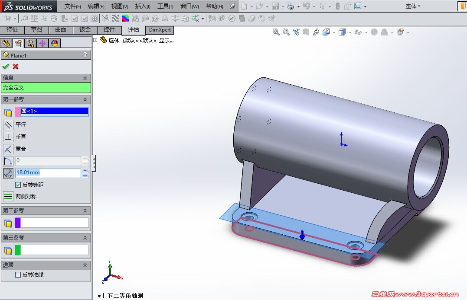
Task: Open the PropertyManager tab icon
Action: click(18, 43)
